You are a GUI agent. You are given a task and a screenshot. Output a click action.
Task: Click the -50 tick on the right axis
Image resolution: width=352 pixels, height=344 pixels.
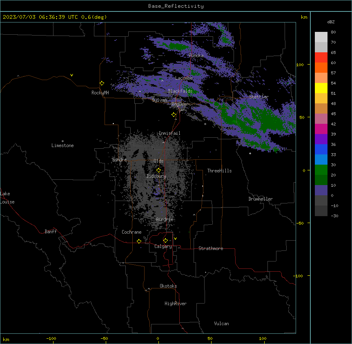click(x=300, y=223)
